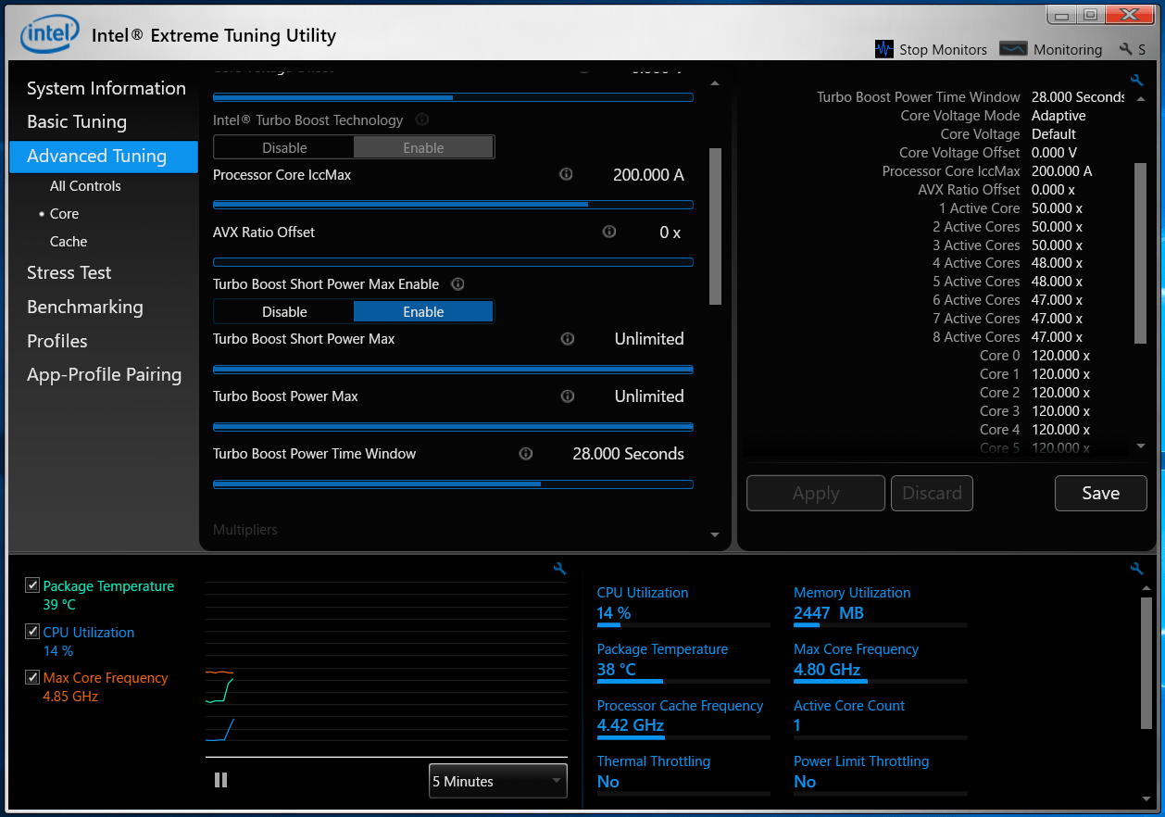Pause the monitoring graph

[x=220, y=780]
